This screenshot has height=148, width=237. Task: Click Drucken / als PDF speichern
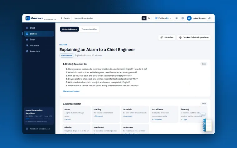tap(194, 37)
